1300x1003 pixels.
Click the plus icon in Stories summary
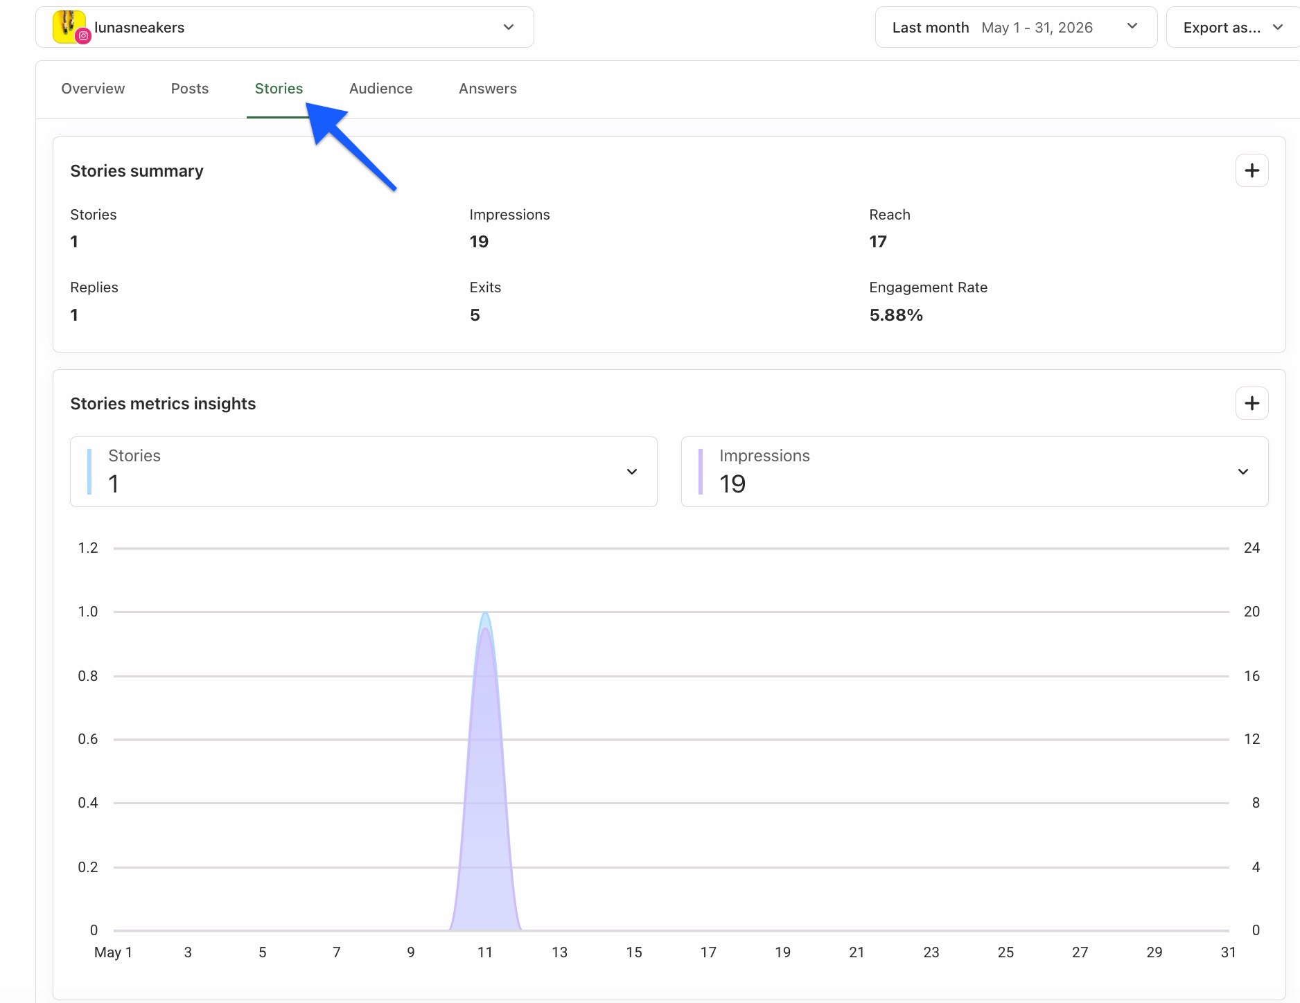pos(1251,170)
